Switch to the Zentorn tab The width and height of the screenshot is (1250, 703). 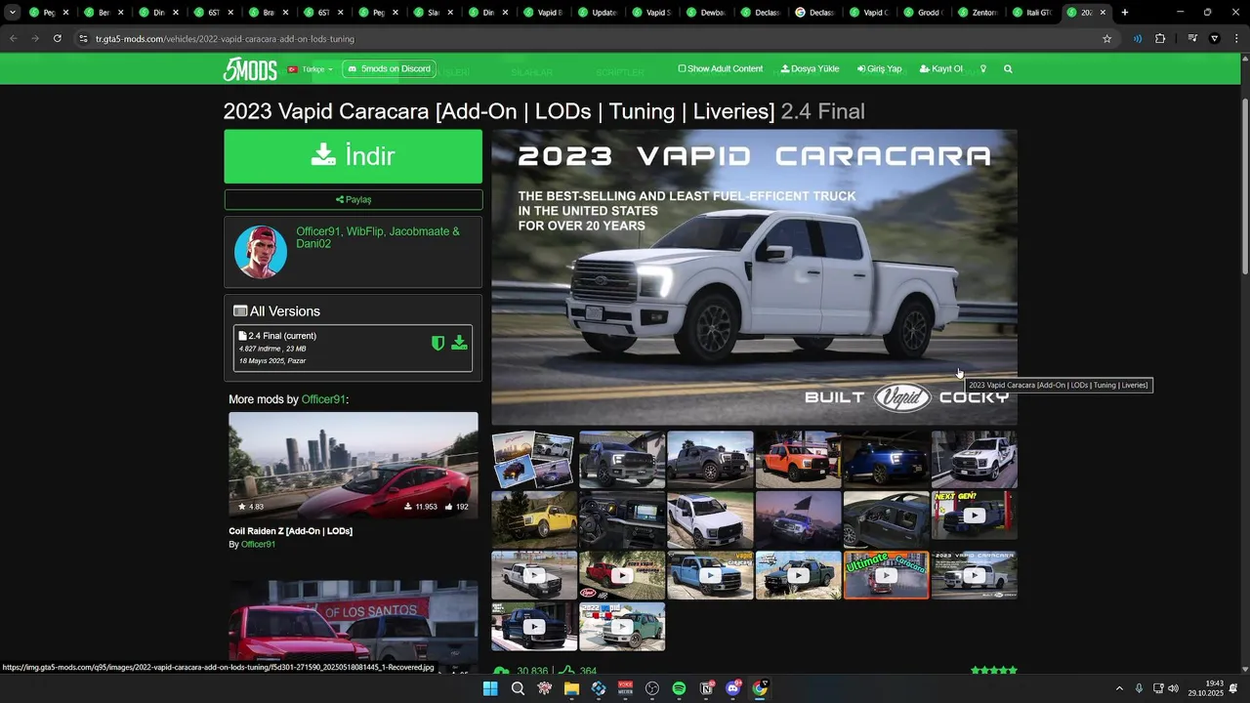point(978,13)
